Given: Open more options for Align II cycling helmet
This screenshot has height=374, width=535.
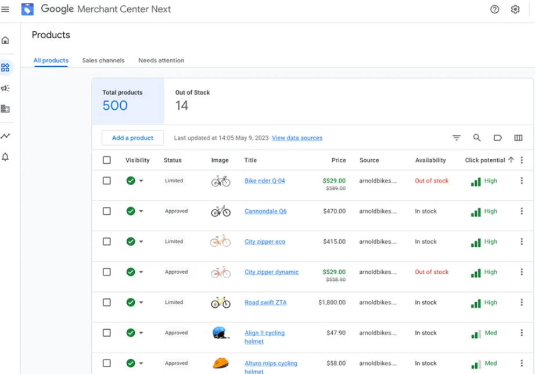Looking at the screenshot, I should pyautogui.click(x=522, y=333).
